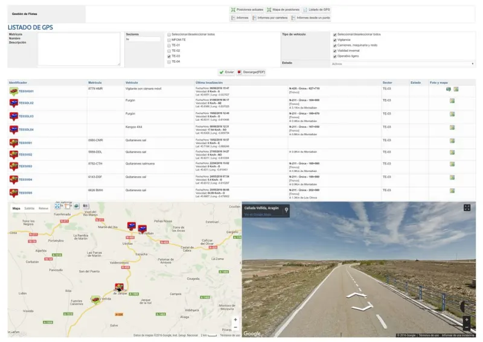Toggle vehicle type select-all checkbox

[335, 35]
